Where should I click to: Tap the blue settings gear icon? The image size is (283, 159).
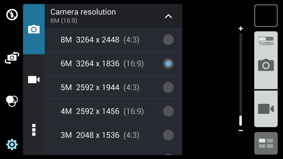click(x=12, y=145)
